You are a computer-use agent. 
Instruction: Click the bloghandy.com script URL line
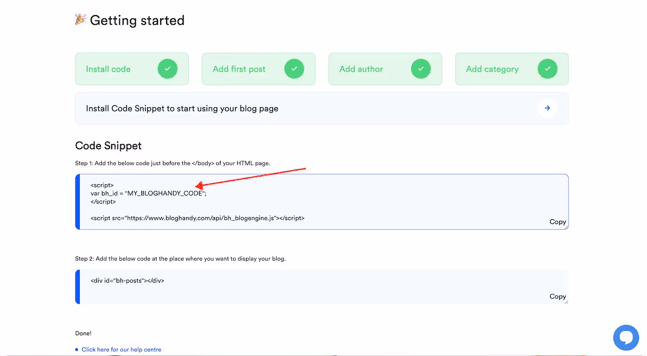pyautogui.click(x=197, y=218)
